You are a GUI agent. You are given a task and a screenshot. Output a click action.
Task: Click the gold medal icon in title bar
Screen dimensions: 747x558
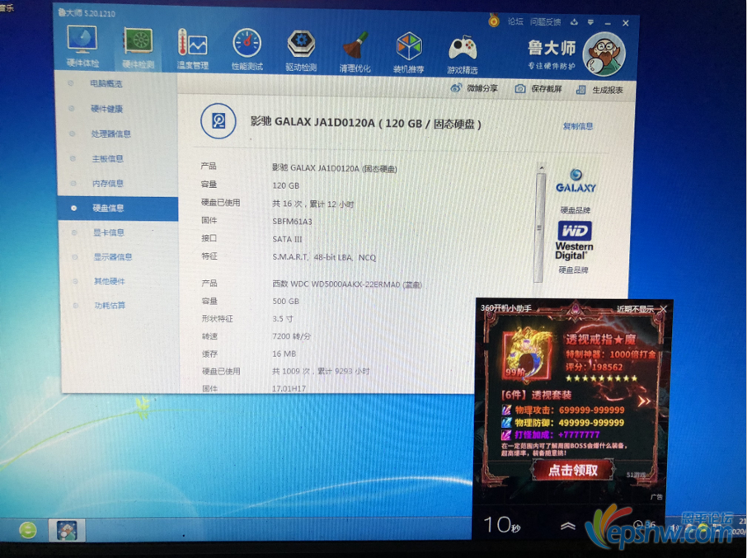pyautogui.click(x=494, y=21)
